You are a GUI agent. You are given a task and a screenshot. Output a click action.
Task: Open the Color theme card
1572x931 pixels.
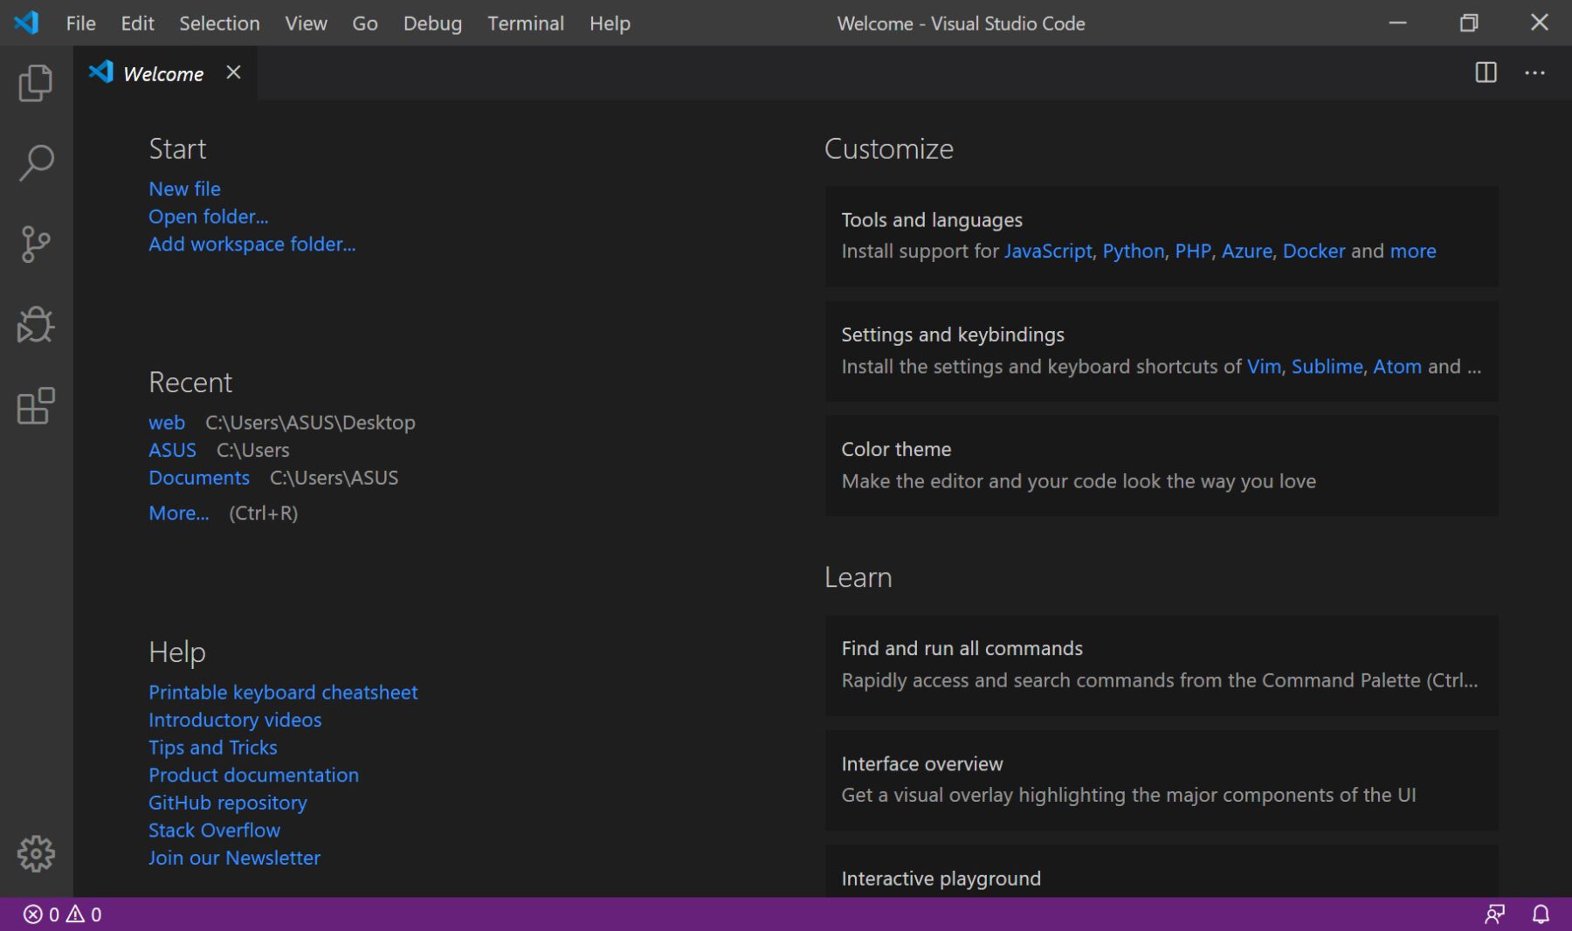pyautogui.click(x=1162, y=465)
